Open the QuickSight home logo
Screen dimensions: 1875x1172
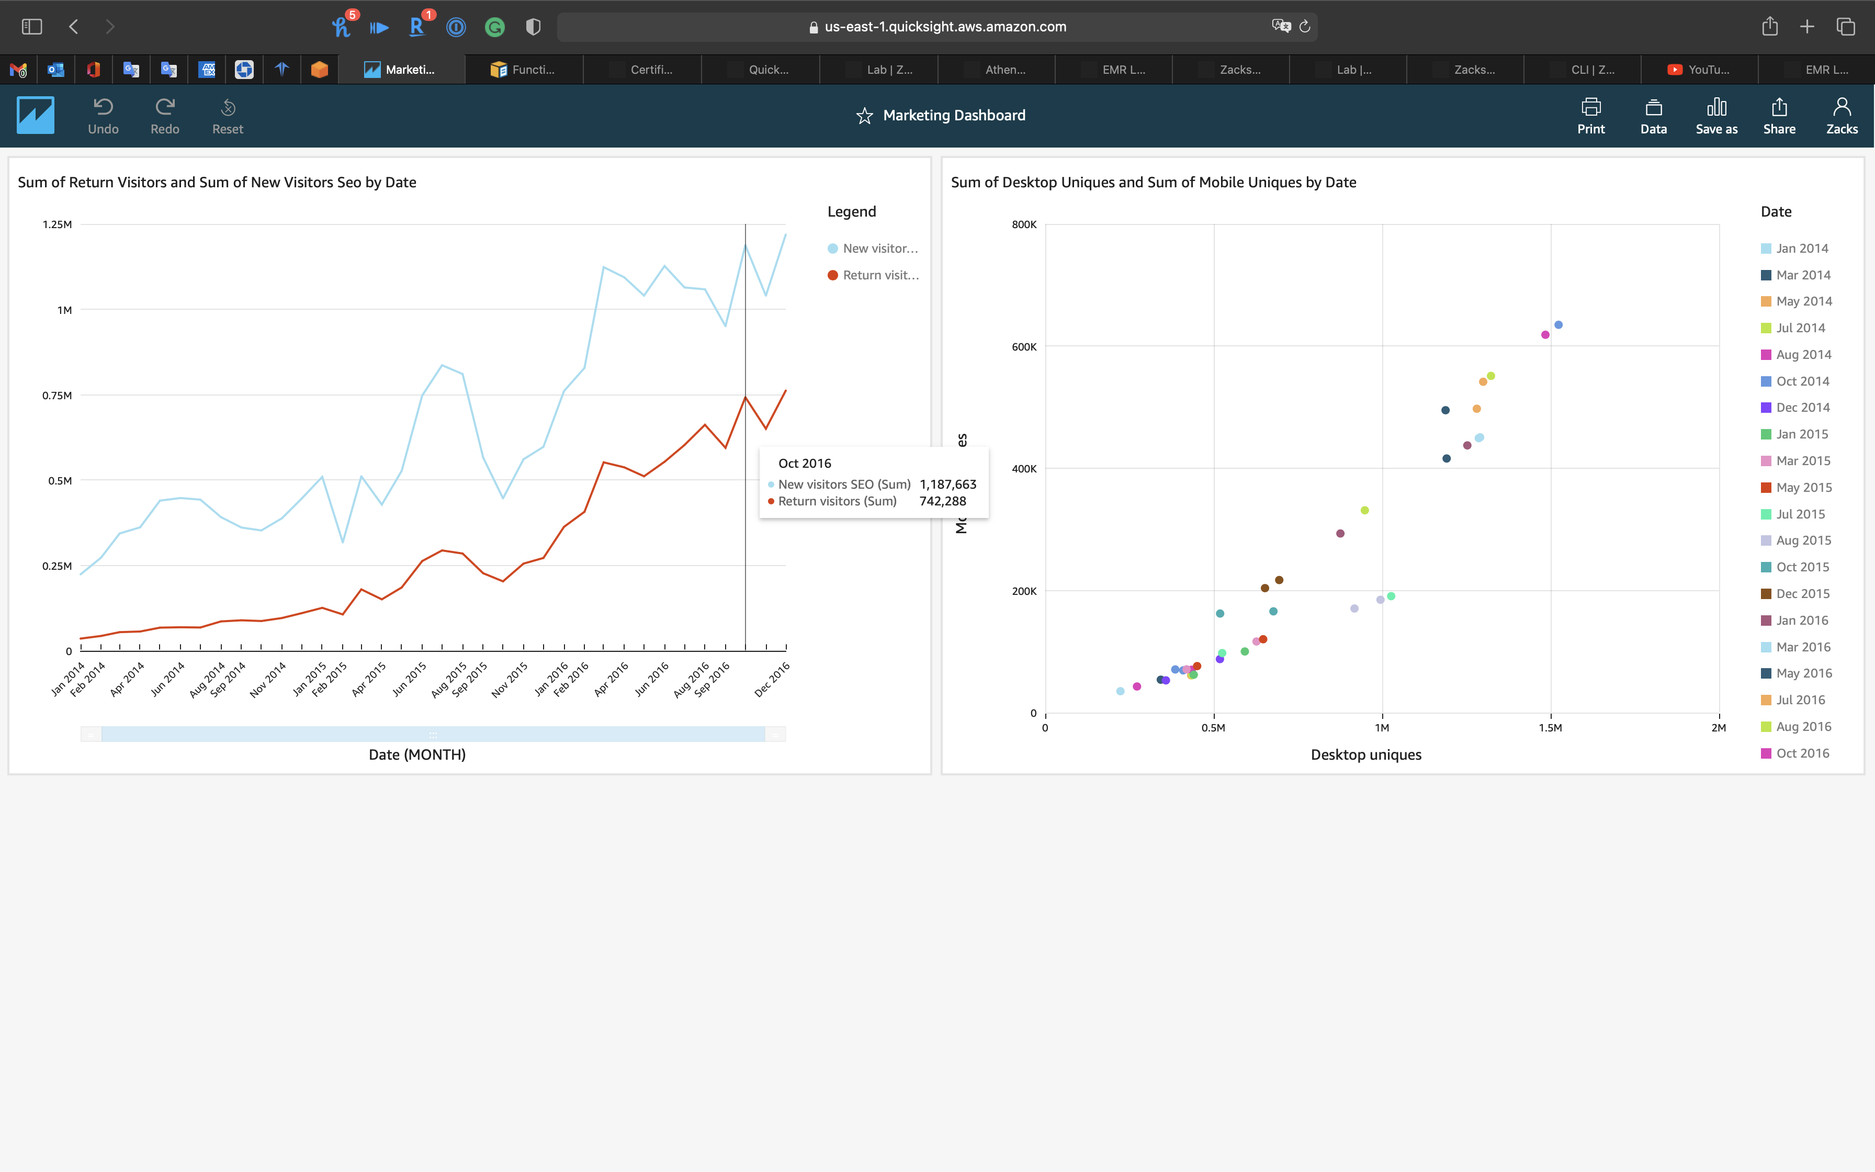click(36, 116)
